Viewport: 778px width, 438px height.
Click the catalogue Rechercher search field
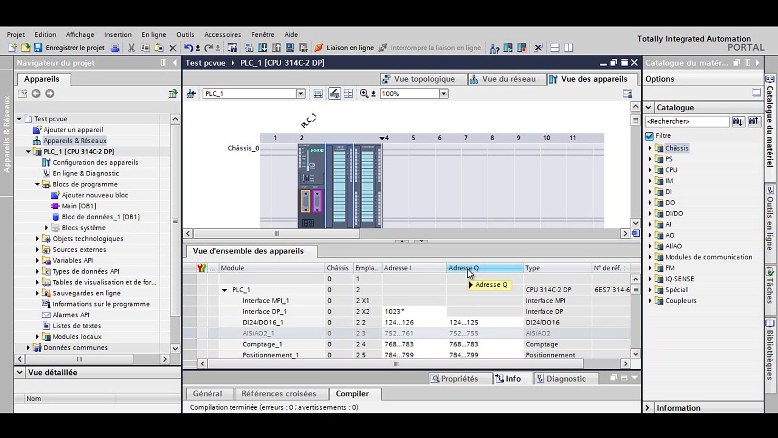(686, 121)
